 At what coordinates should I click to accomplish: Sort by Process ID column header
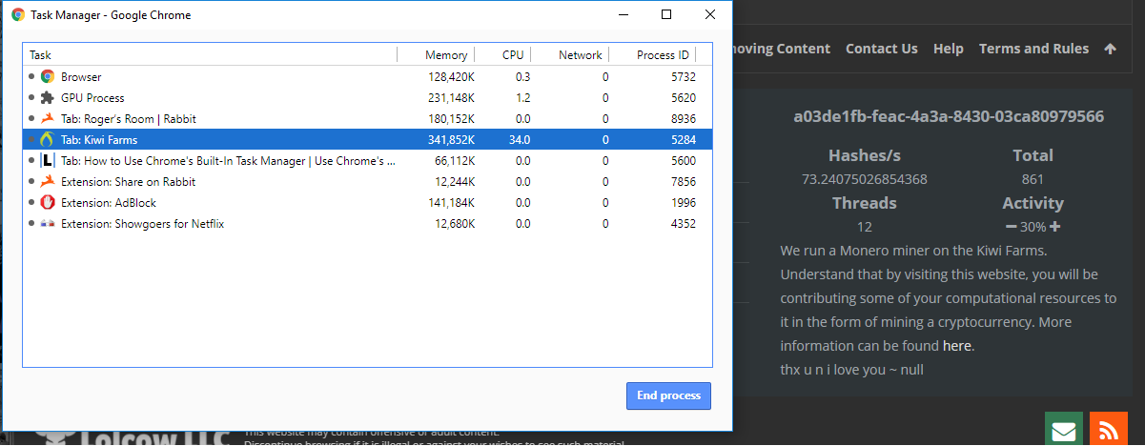(652, 55)
